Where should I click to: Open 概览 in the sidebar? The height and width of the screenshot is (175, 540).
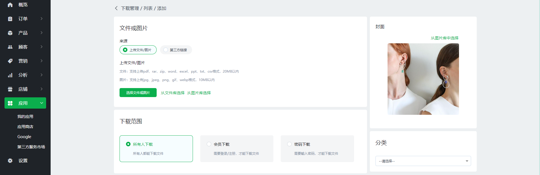pyautogui.click(x=23, y=5)
